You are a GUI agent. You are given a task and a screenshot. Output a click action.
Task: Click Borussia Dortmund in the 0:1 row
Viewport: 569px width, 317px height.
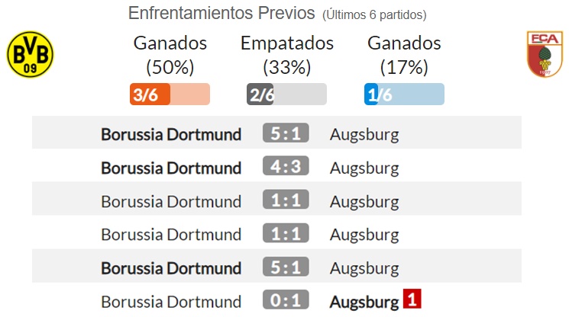[171, 302]
